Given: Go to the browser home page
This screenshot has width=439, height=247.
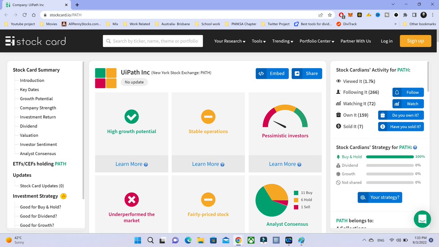Looking at the screenshot, I should click(34, 15).
